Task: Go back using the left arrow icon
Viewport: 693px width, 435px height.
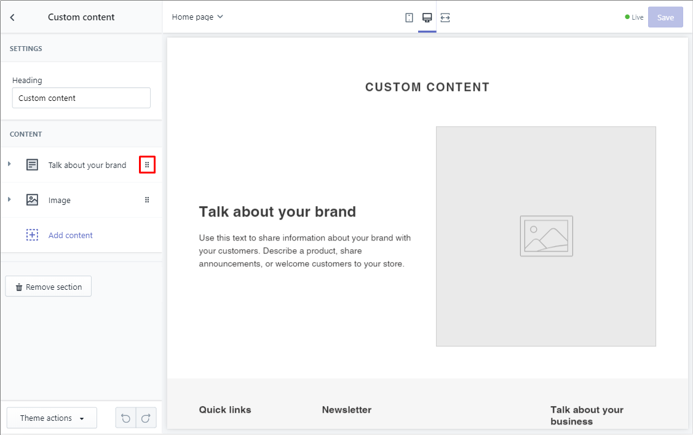Action: click(x=12, y=17)
